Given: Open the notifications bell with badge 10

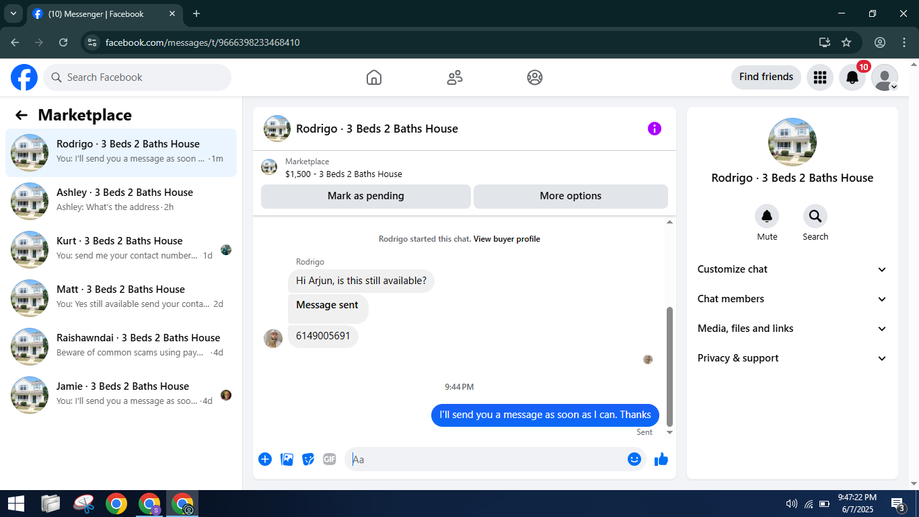Looking at the screenshot, I should pyautogui.click(x=852, y=77).
